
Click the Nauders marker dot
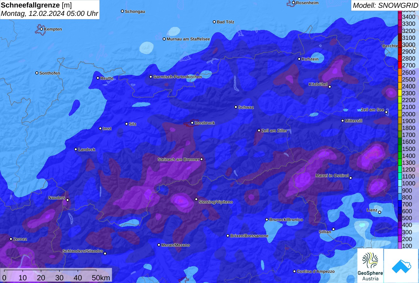[68, 200]
